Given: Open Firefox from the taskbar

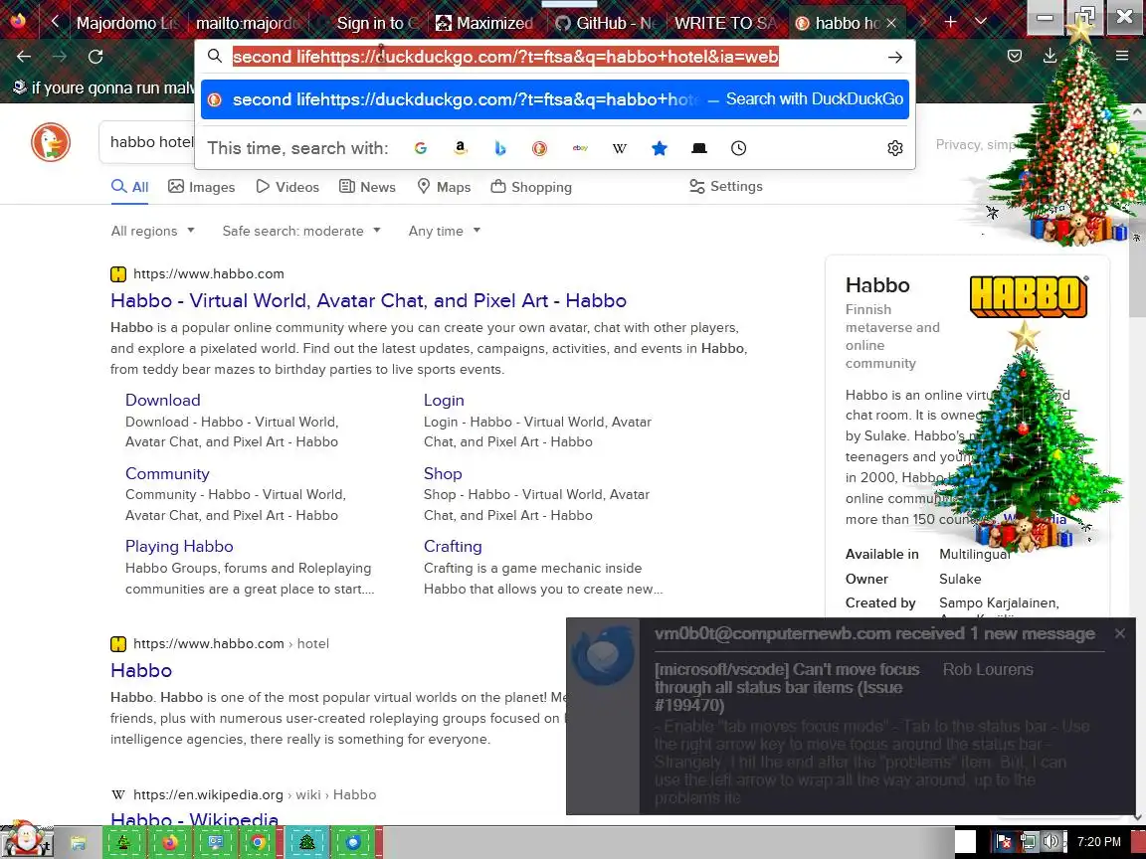Looking at the screenshot, I should [x=170, y=842].
